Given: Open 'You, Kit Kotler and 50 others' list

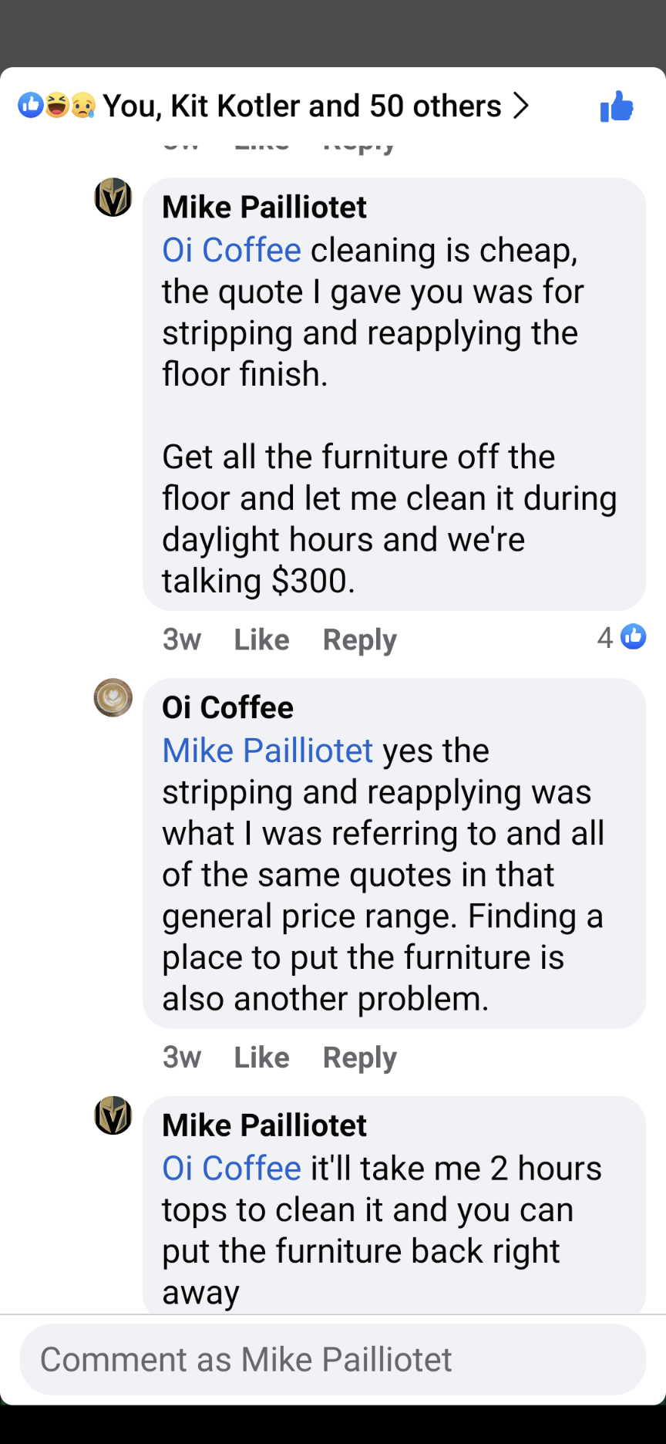Looking at the screenshot, I should click(x=302, y=106).
